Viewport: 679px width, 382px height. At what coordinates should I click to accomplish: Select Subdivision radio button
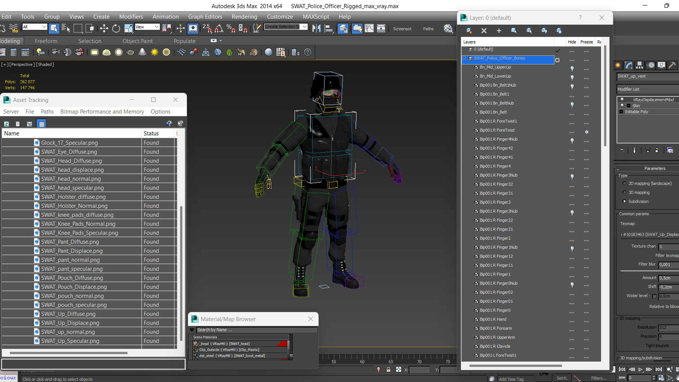(x=624, y=201)
